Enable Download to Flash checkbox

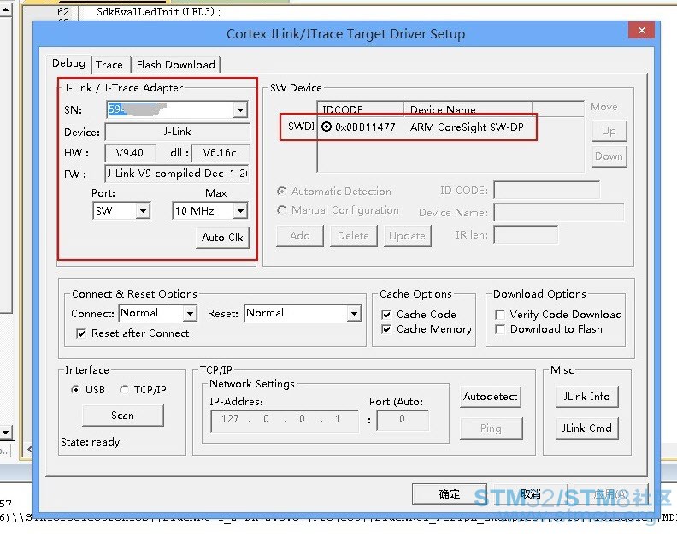pyautogui.click(x=500, y=329)
